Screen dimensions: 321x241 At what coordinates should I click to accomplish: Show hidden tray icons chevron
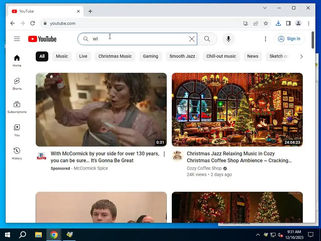(258, 235)
